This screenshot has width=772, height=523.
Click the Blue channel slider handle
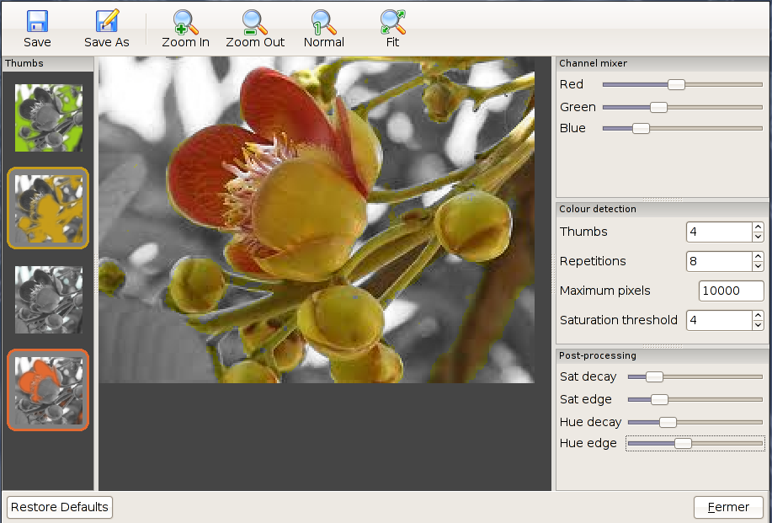point(641,128)
